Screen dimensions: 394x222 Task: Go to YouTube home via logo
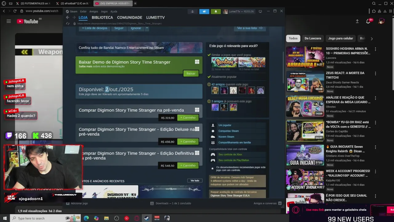point(27,21)
